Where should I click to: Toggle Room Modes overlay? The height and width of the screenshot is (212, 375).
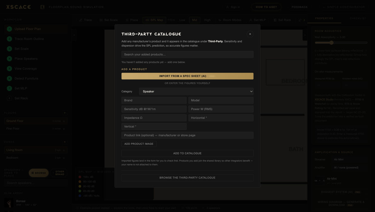230,20
